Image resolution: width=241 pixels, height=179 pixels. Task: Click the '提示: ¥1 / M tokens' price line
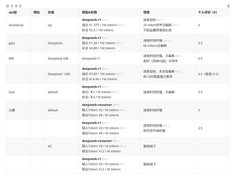click(97, 92)
